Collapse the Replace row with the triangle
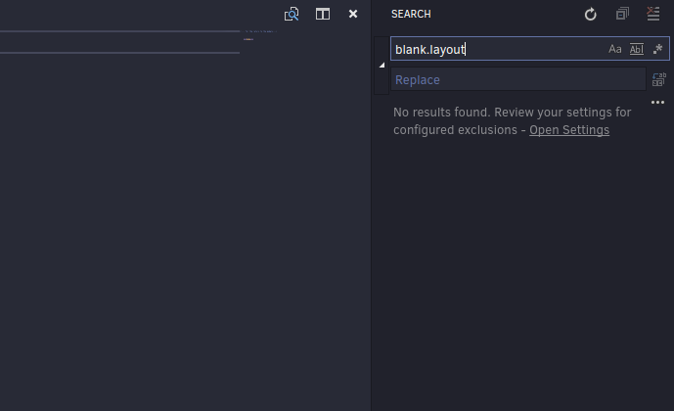674x411 pixels. pyautogui.click(x=382, y=66)
